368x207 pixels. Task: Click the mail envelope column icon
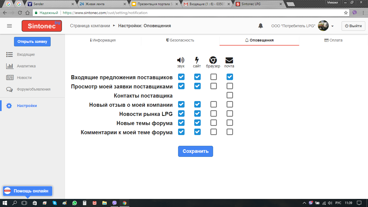click(229, 60)
